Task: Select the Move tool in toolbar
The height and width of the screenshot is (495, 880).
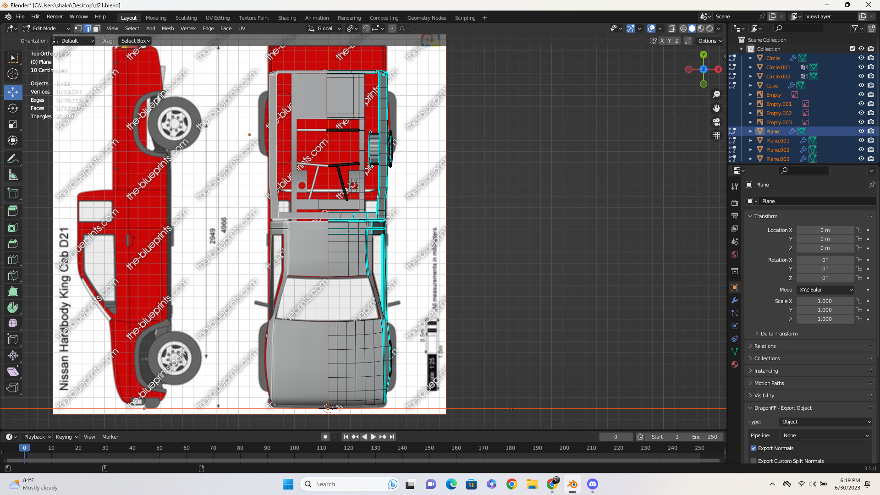Action: [x=13, y=92]
